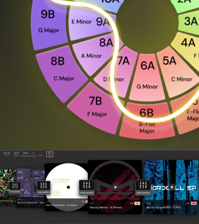The height and width of the screenshot is (224, 199).
Task: Click the 5A key badge in stats bar
Action: pyautogui.click(x=50, y=154)
